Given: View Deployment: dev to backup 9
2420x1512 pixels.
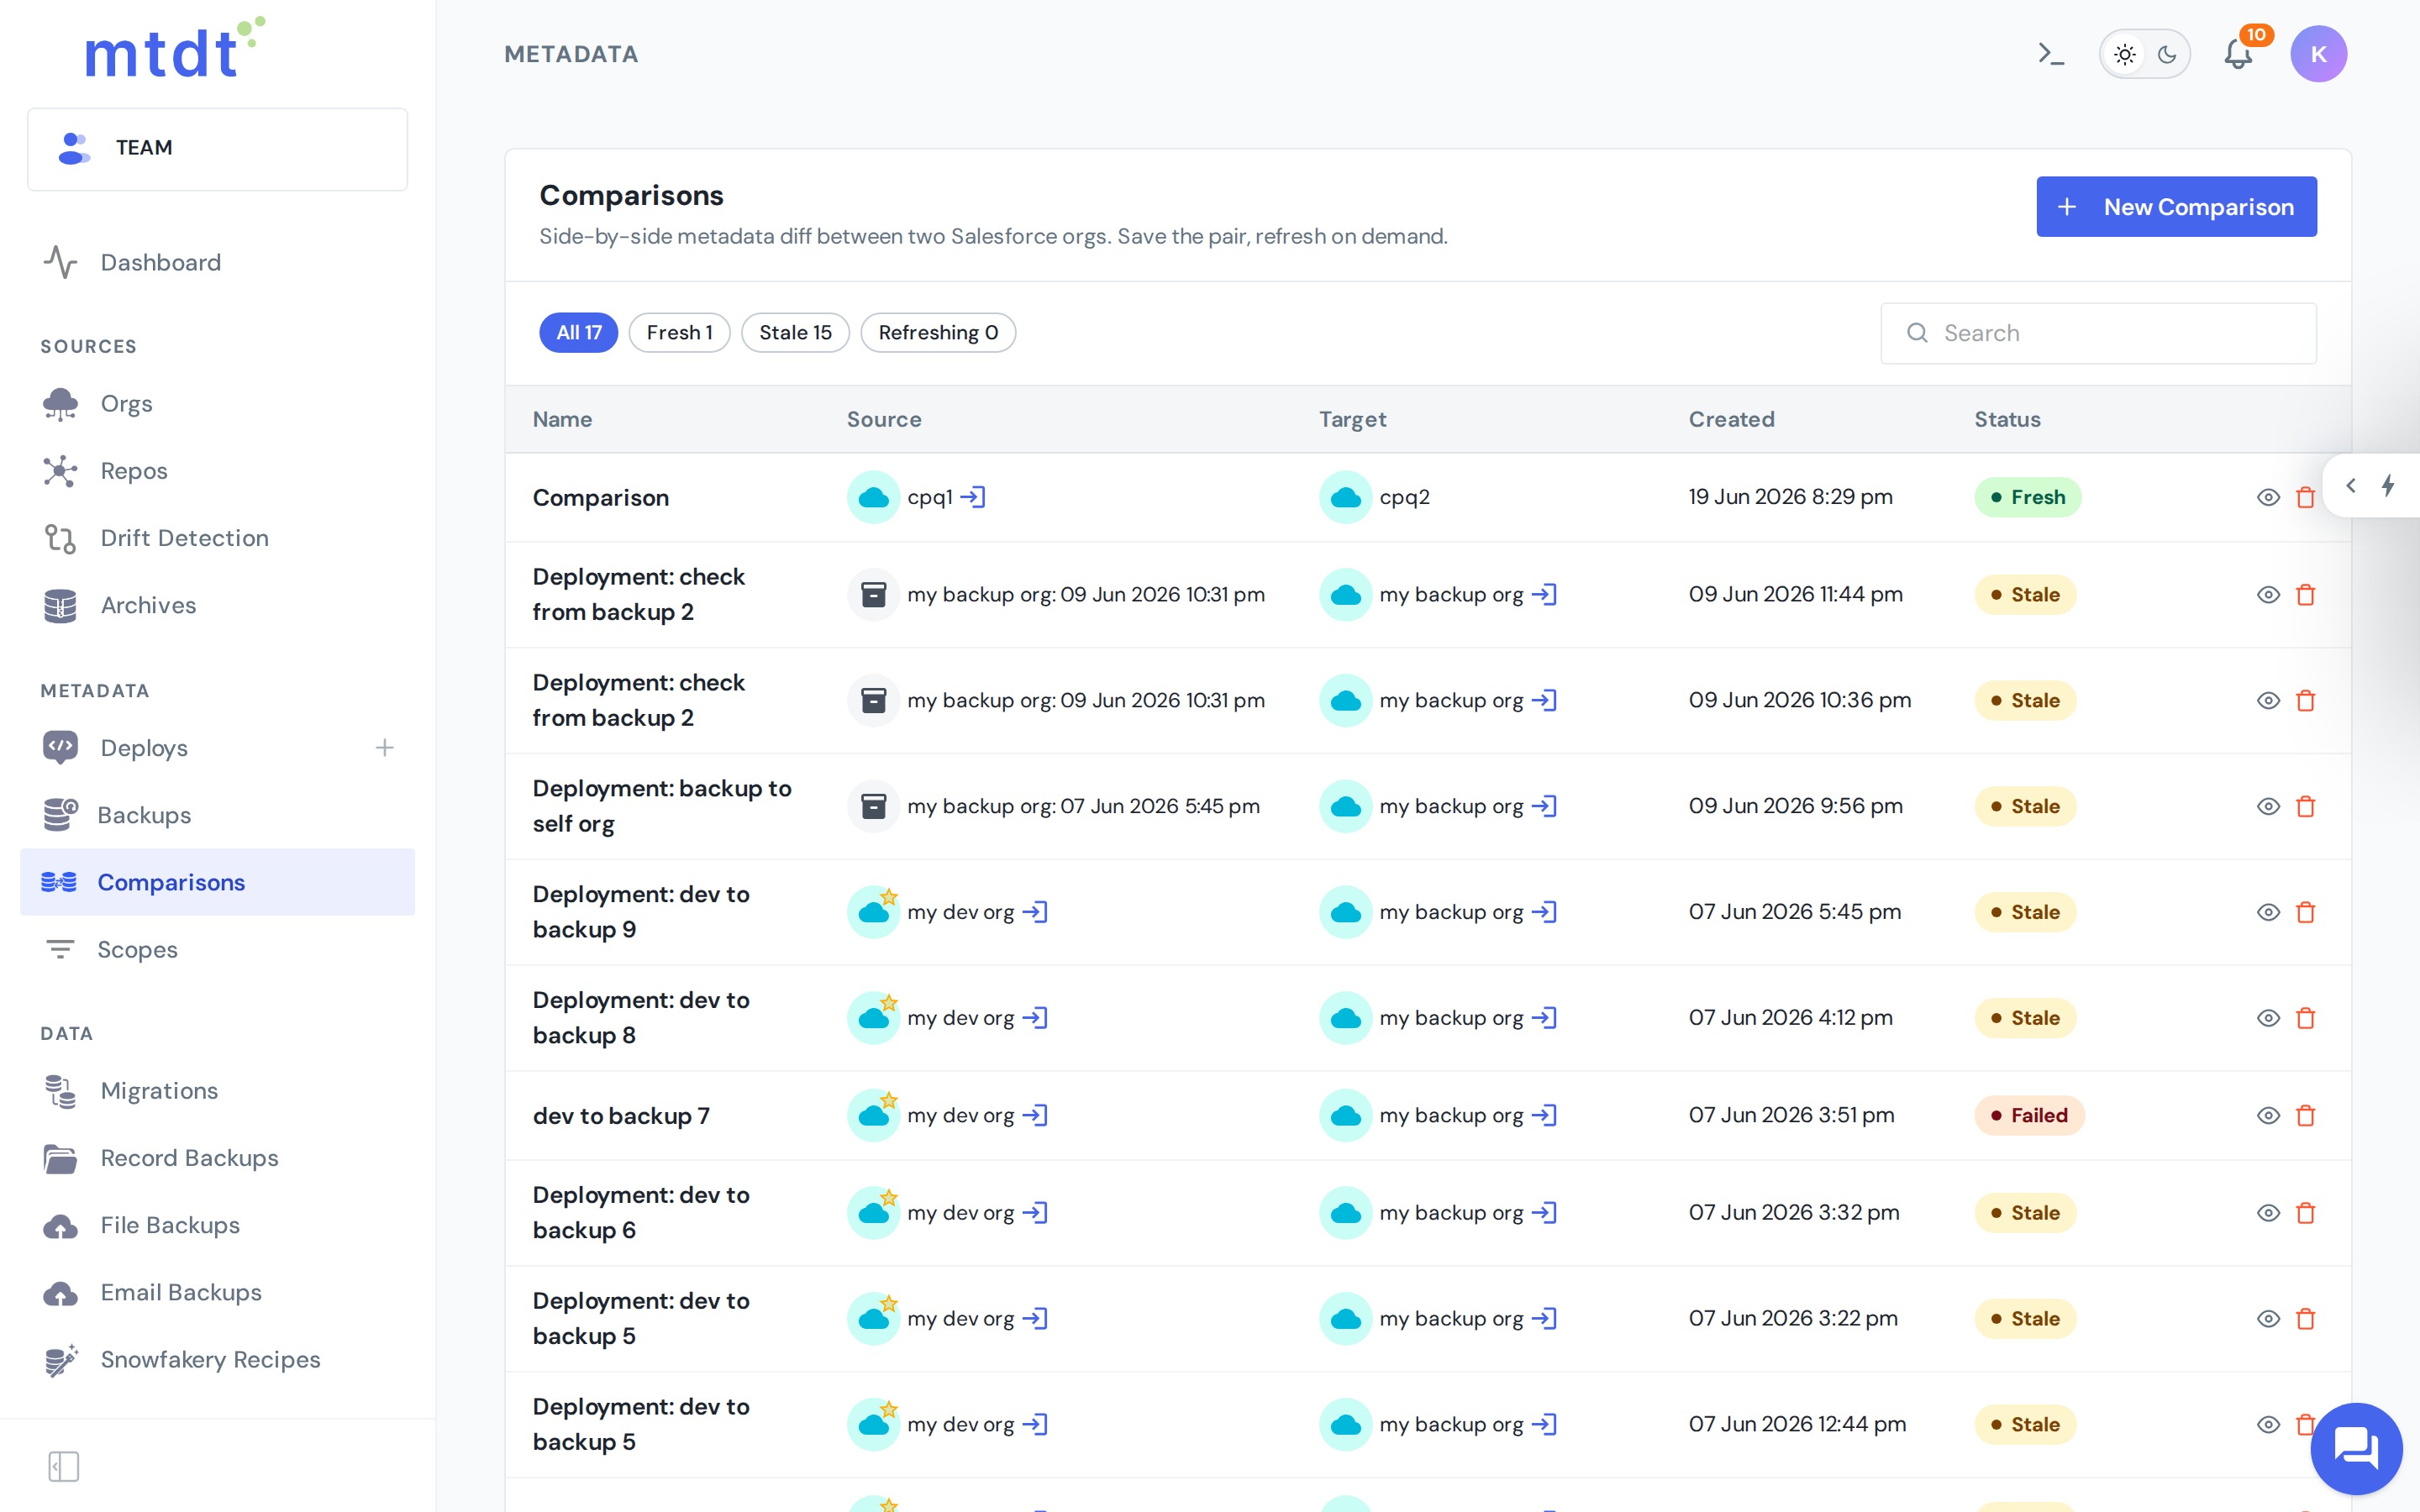Looking at the screenshot, I should tap(2268, 913).
